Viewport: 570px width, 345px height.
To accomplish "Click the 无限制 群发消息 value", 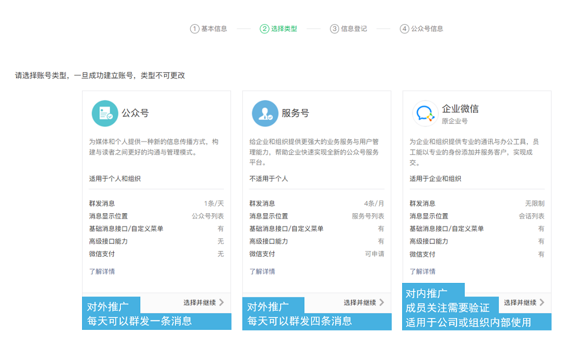I will point(535,204).
